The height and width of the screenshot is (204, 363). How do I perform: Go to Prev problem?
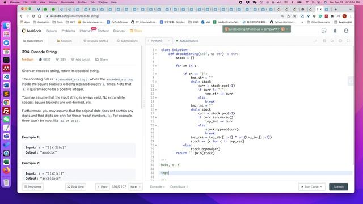pos(103,186)
